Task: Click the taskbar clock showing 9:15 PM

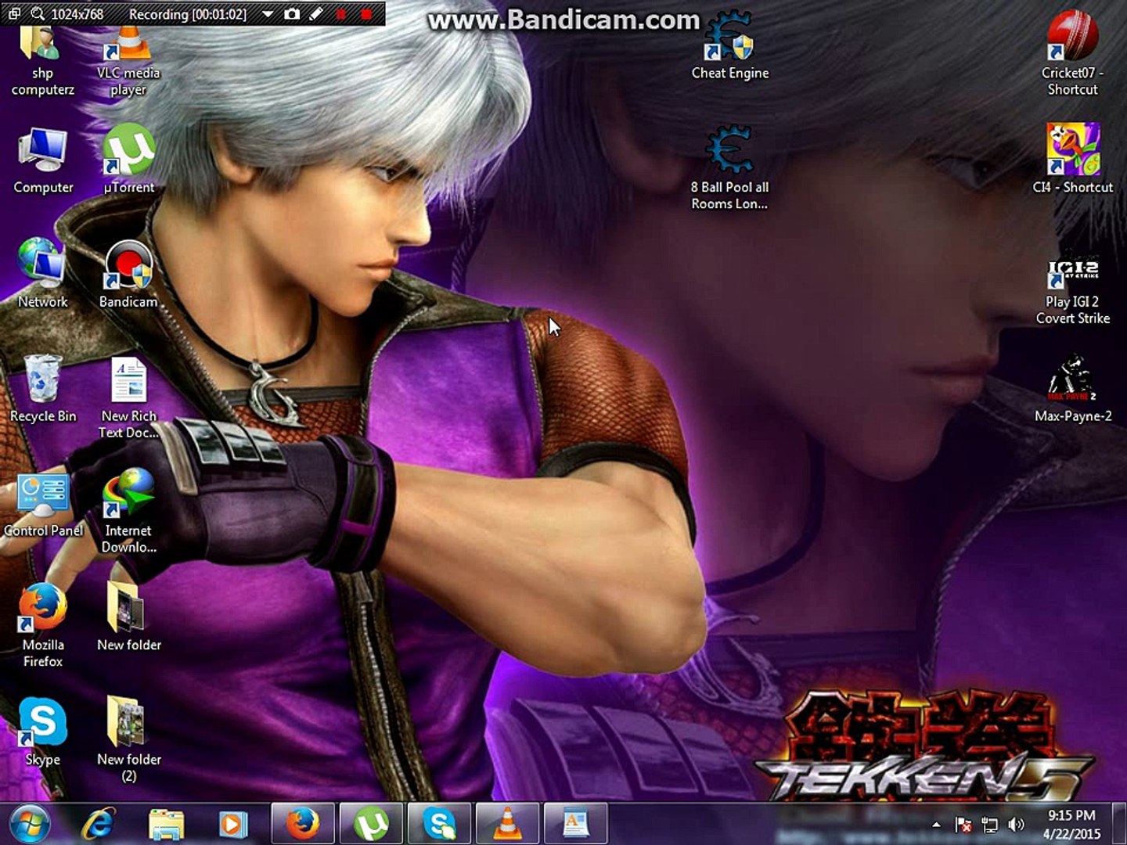Action: [1071, 825]
